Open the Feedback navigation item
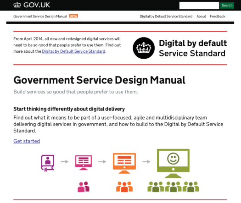 click(218, 16)
